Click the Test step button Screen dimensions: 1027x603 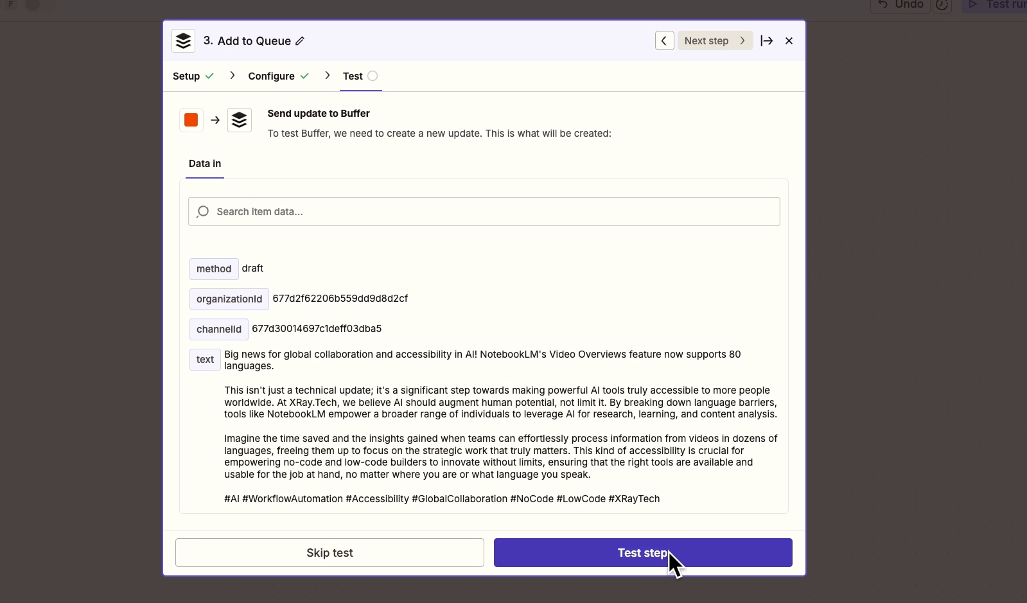coord(643,553)
